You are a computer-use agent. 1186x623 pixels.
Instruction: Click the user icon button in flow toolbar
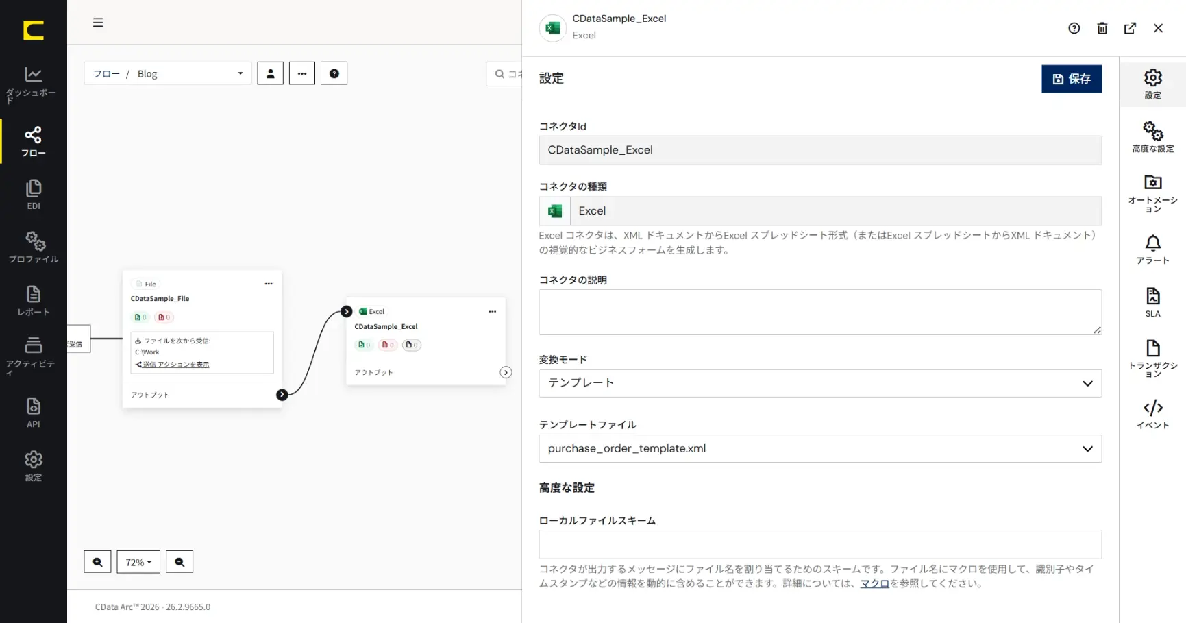point(270,73)
